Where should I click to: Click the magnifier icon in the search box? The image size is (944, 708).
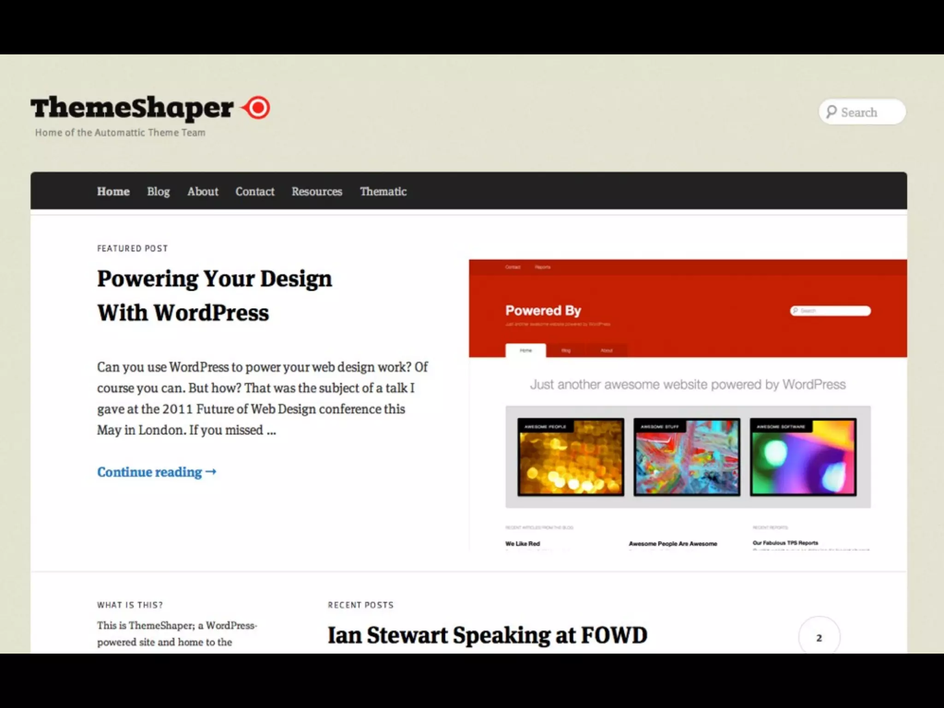831,112
